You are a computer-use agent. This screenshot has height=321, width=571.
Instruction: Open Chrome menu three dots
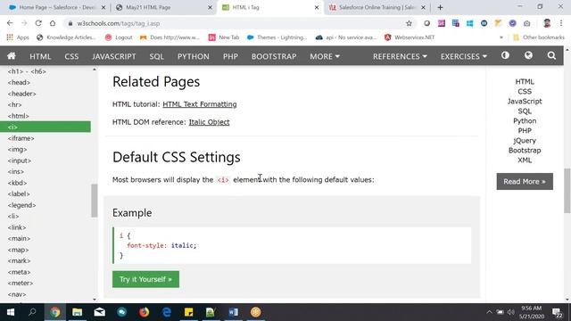[561, 23]
